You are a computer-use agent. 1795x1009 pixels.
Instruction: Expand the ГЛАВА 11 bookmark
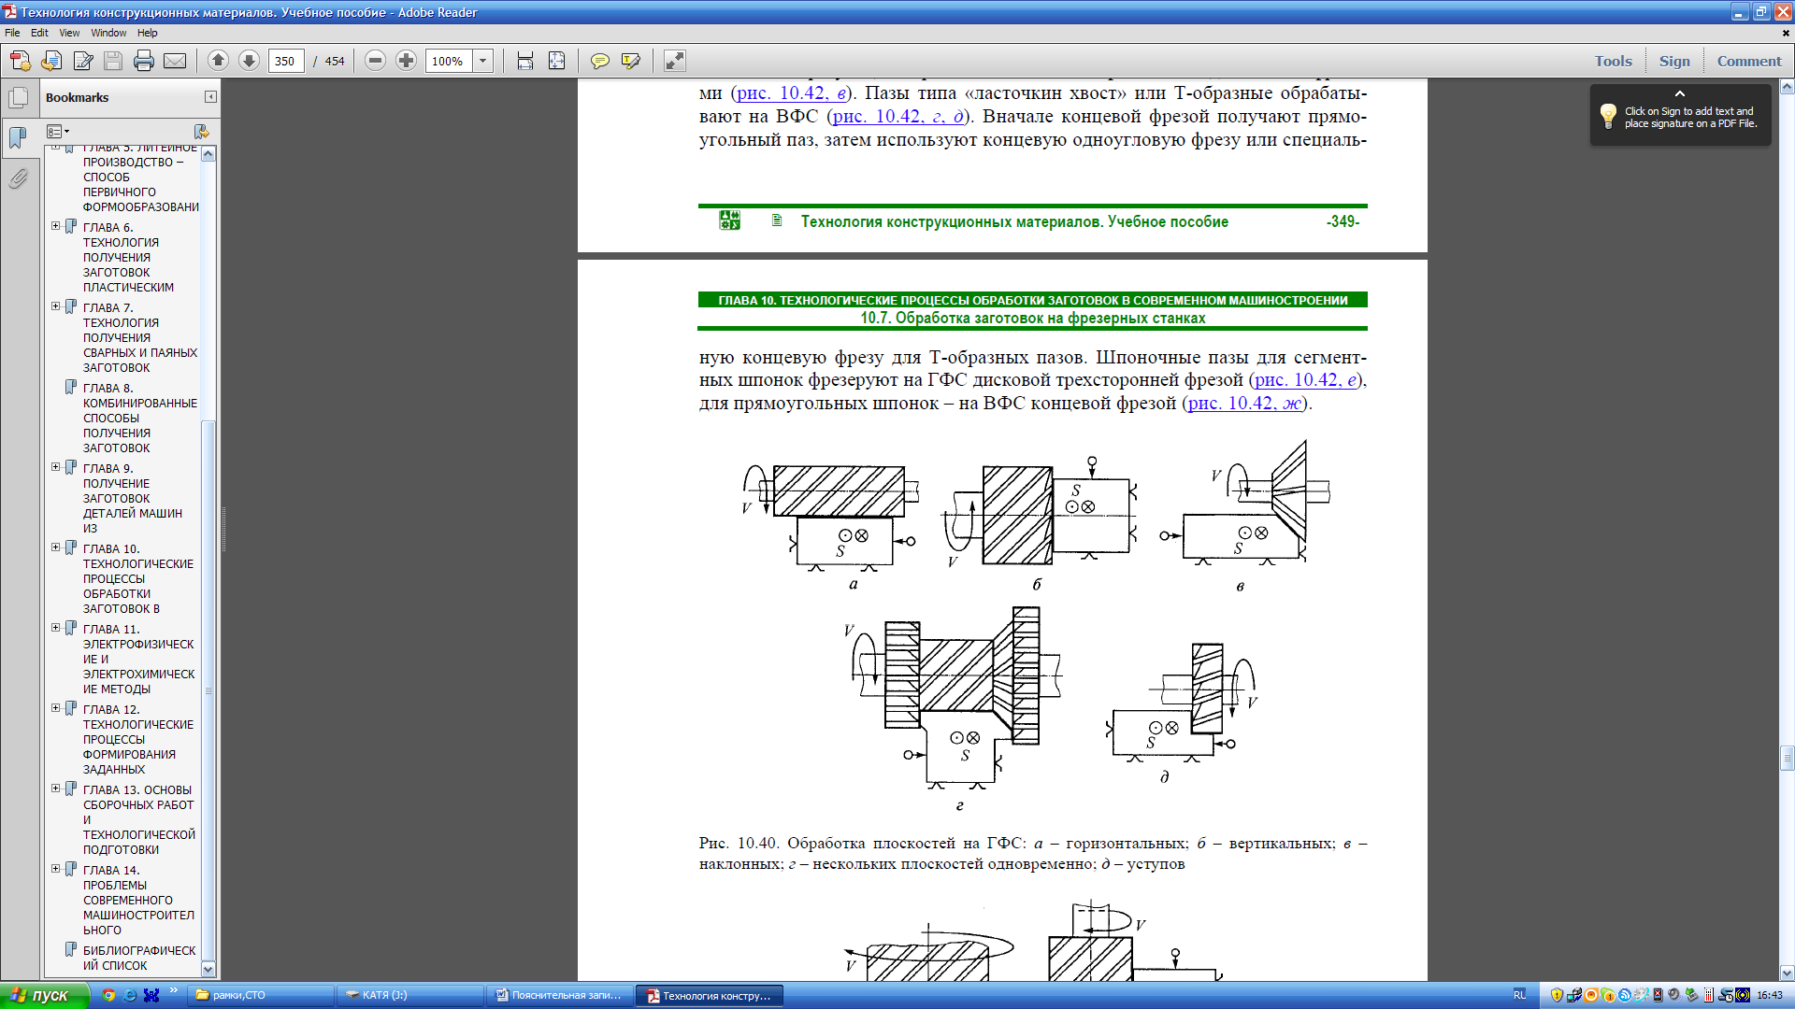click(x=56, y=628)
